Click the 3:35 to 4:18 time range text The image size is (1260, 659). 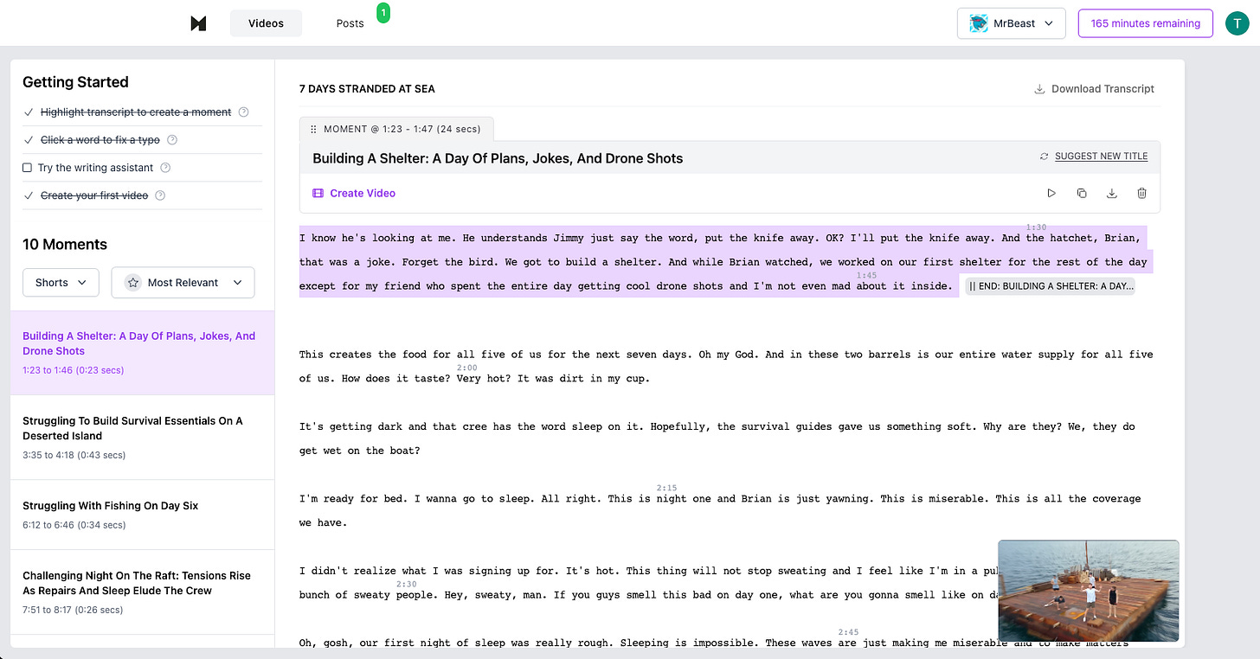point(73,455)
